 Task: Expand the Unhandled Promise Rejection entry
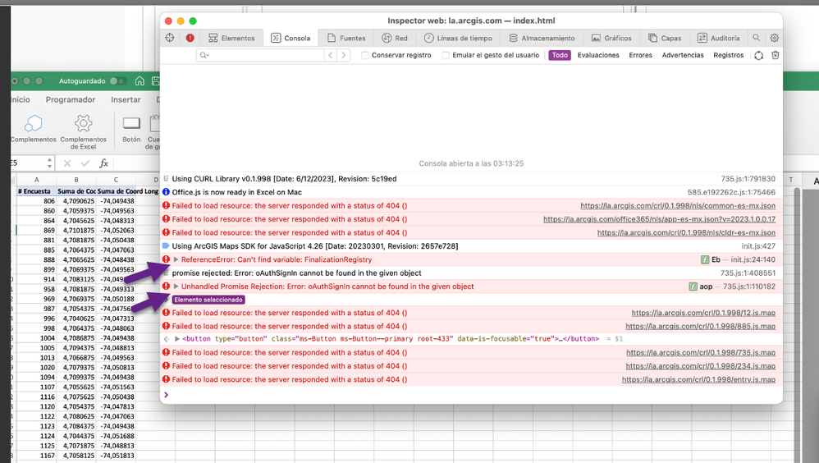[176, 287]
